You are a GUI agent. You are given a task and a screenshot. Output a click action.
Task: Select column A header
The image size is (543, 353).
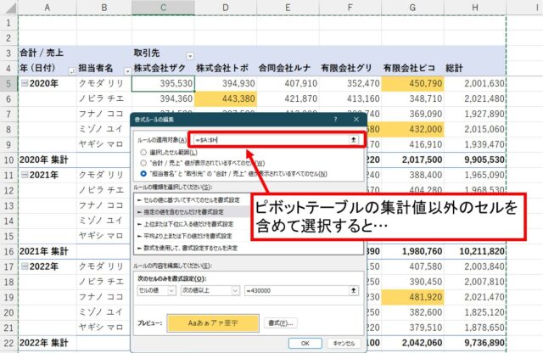(48, 8)
